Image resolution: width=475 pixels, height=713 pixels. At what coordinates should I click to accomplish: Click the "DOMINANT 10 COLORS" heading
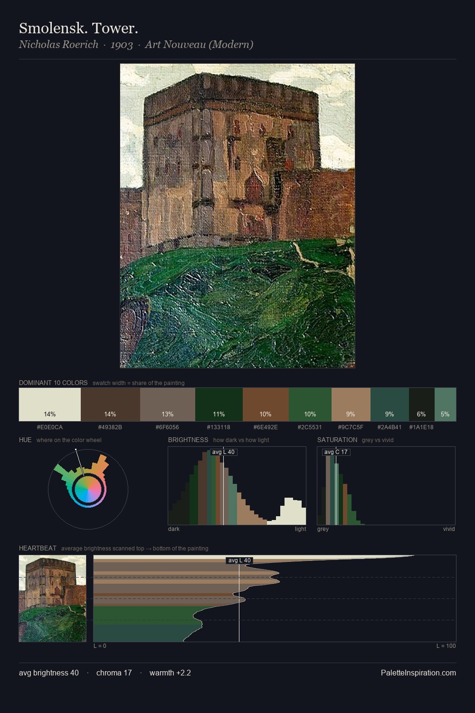click(x=53, y=383)
